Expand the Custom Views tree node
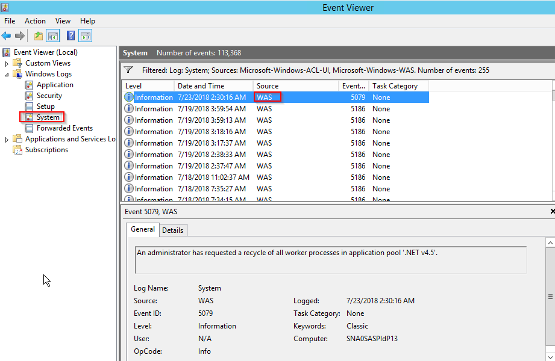Viewport: 555px width, 361px height. (7, 64)
